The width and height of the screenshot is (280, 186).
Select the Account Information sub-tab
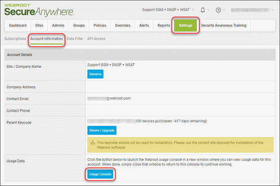pyautogui.click(x=47, y=39)
